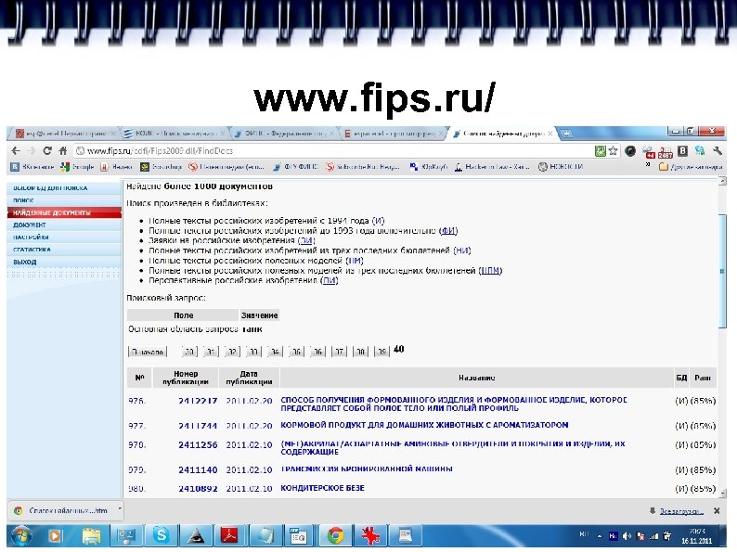Image resolution: width=737 pixels, height=552 pixels.
Task: Open Adobe Reader from the taskbar
Action: [x=230, y=536]
